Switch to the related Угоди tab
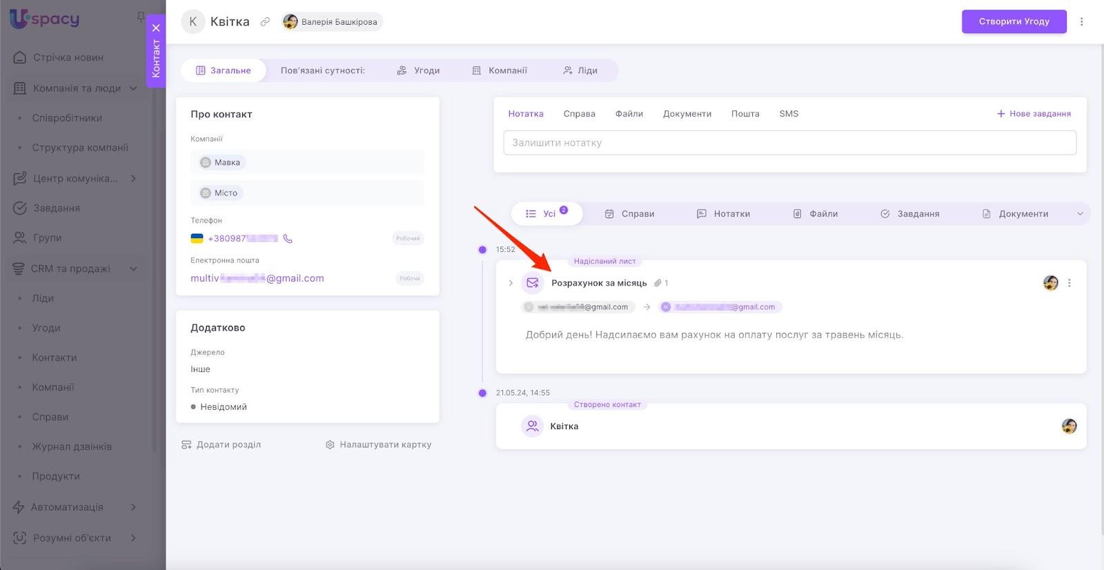1104x570 pixels. [x=418, y=70]
